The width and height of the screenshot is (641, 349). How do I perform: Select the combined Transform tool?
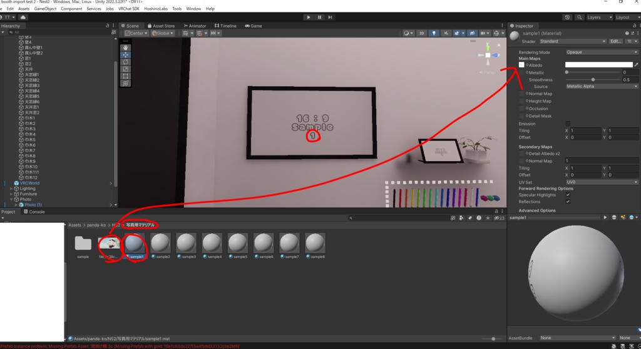[x=125, y=83]
